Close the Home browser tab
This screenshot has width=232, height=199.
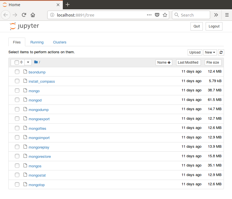point(58,5)
